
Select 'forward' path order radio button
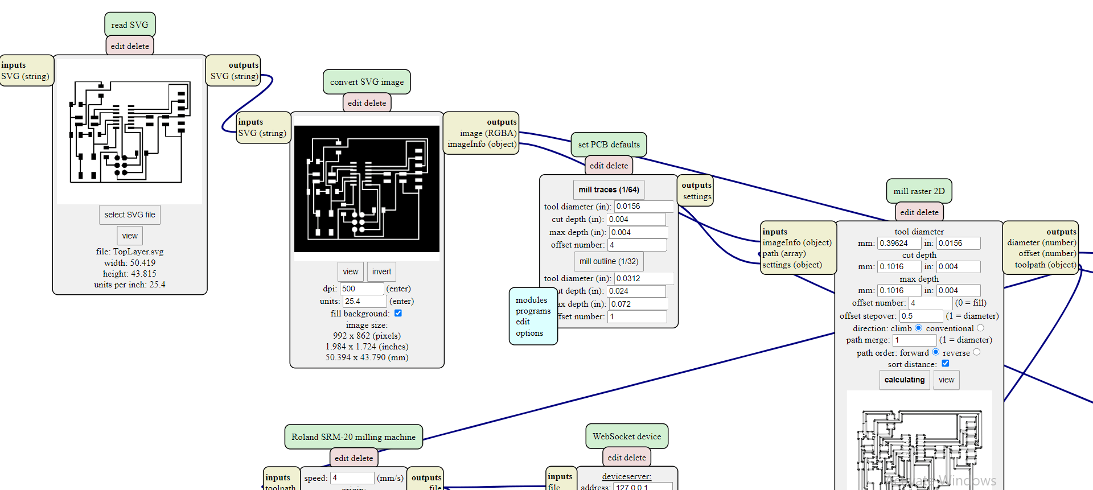click(935, 352)
